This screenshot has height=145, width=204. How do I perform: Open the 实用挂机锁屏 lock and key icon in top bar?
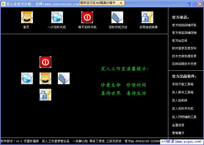147,17
